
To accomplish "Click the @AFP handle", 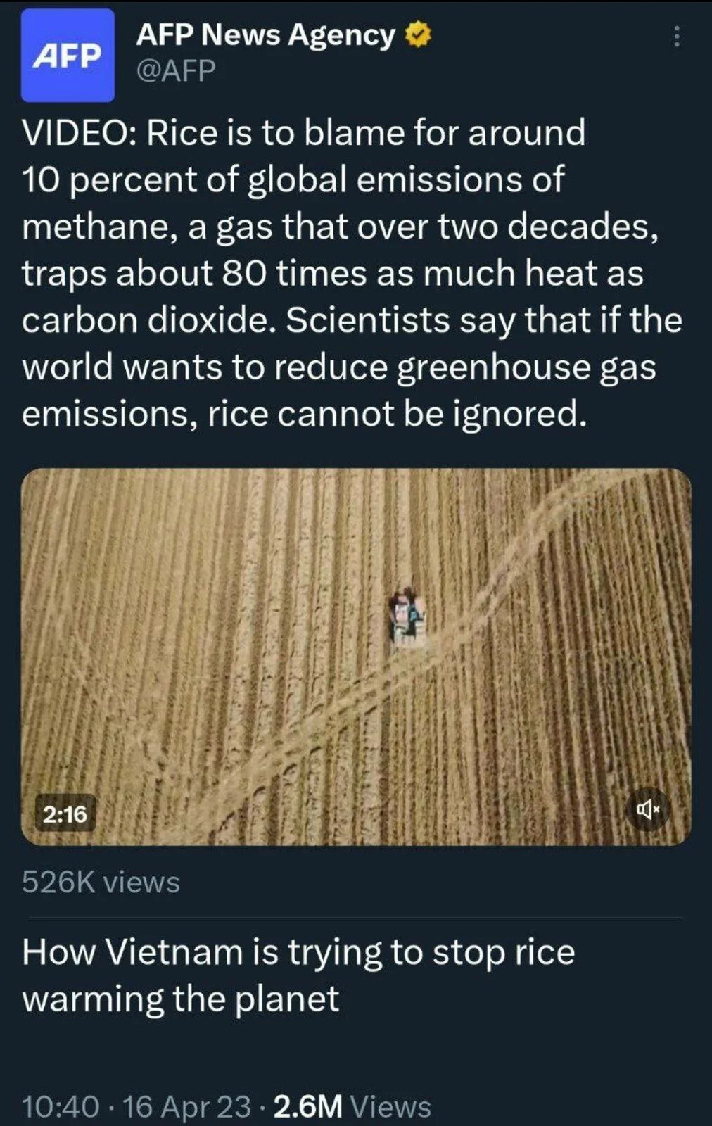I will tap(175, 71).
